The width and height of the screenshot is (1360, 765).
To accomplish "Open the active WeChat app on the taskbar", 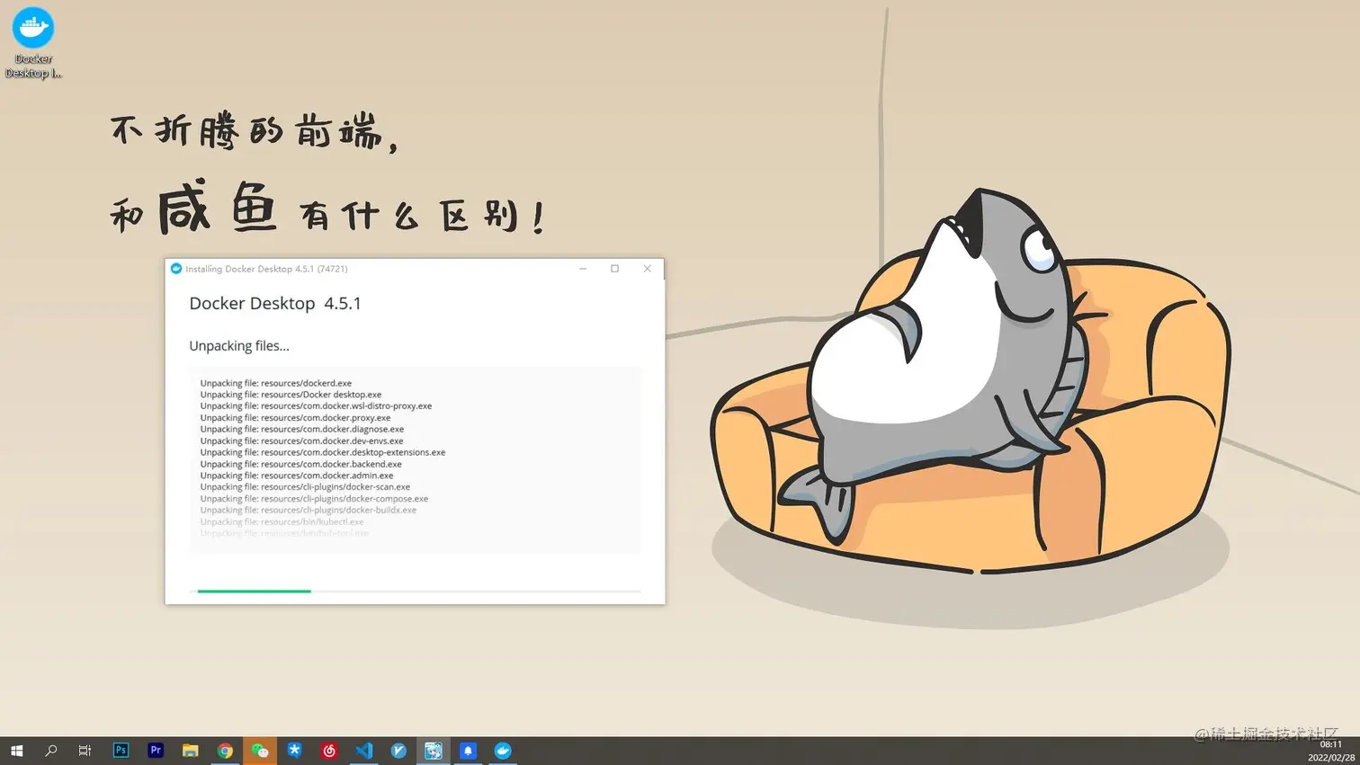I will click(x=260, y=751).
